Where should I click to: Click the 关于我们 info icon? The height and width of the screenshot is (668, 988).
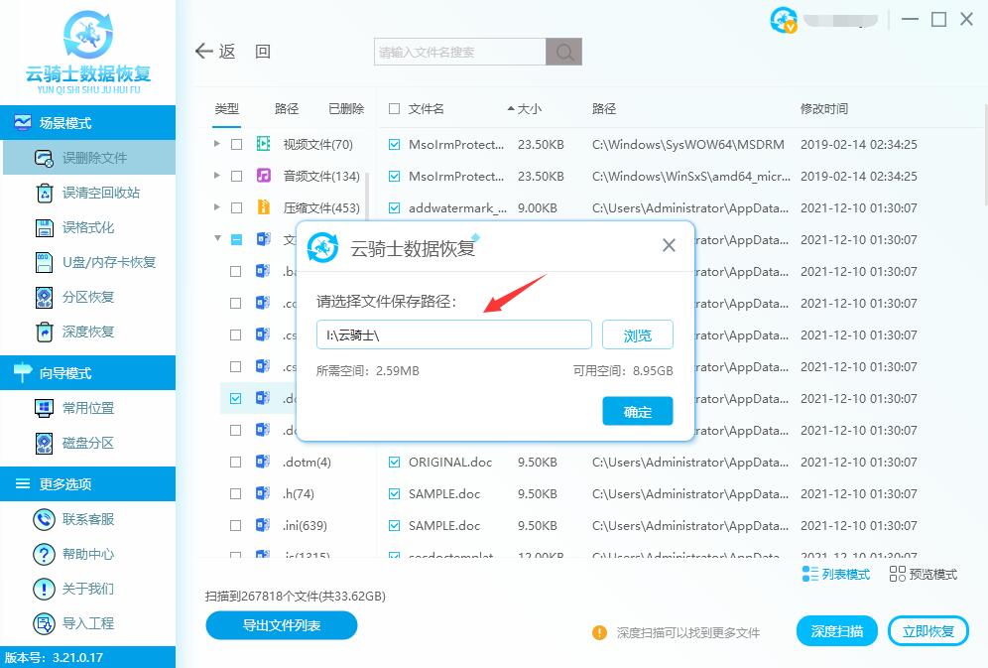point(44,589)
